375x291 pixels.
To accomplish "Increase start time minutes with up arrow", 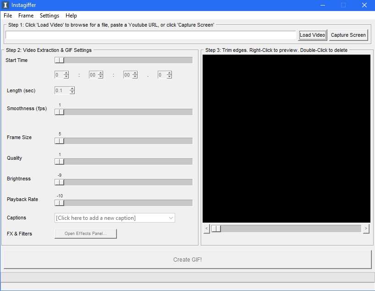I will [x=101, y=73].
